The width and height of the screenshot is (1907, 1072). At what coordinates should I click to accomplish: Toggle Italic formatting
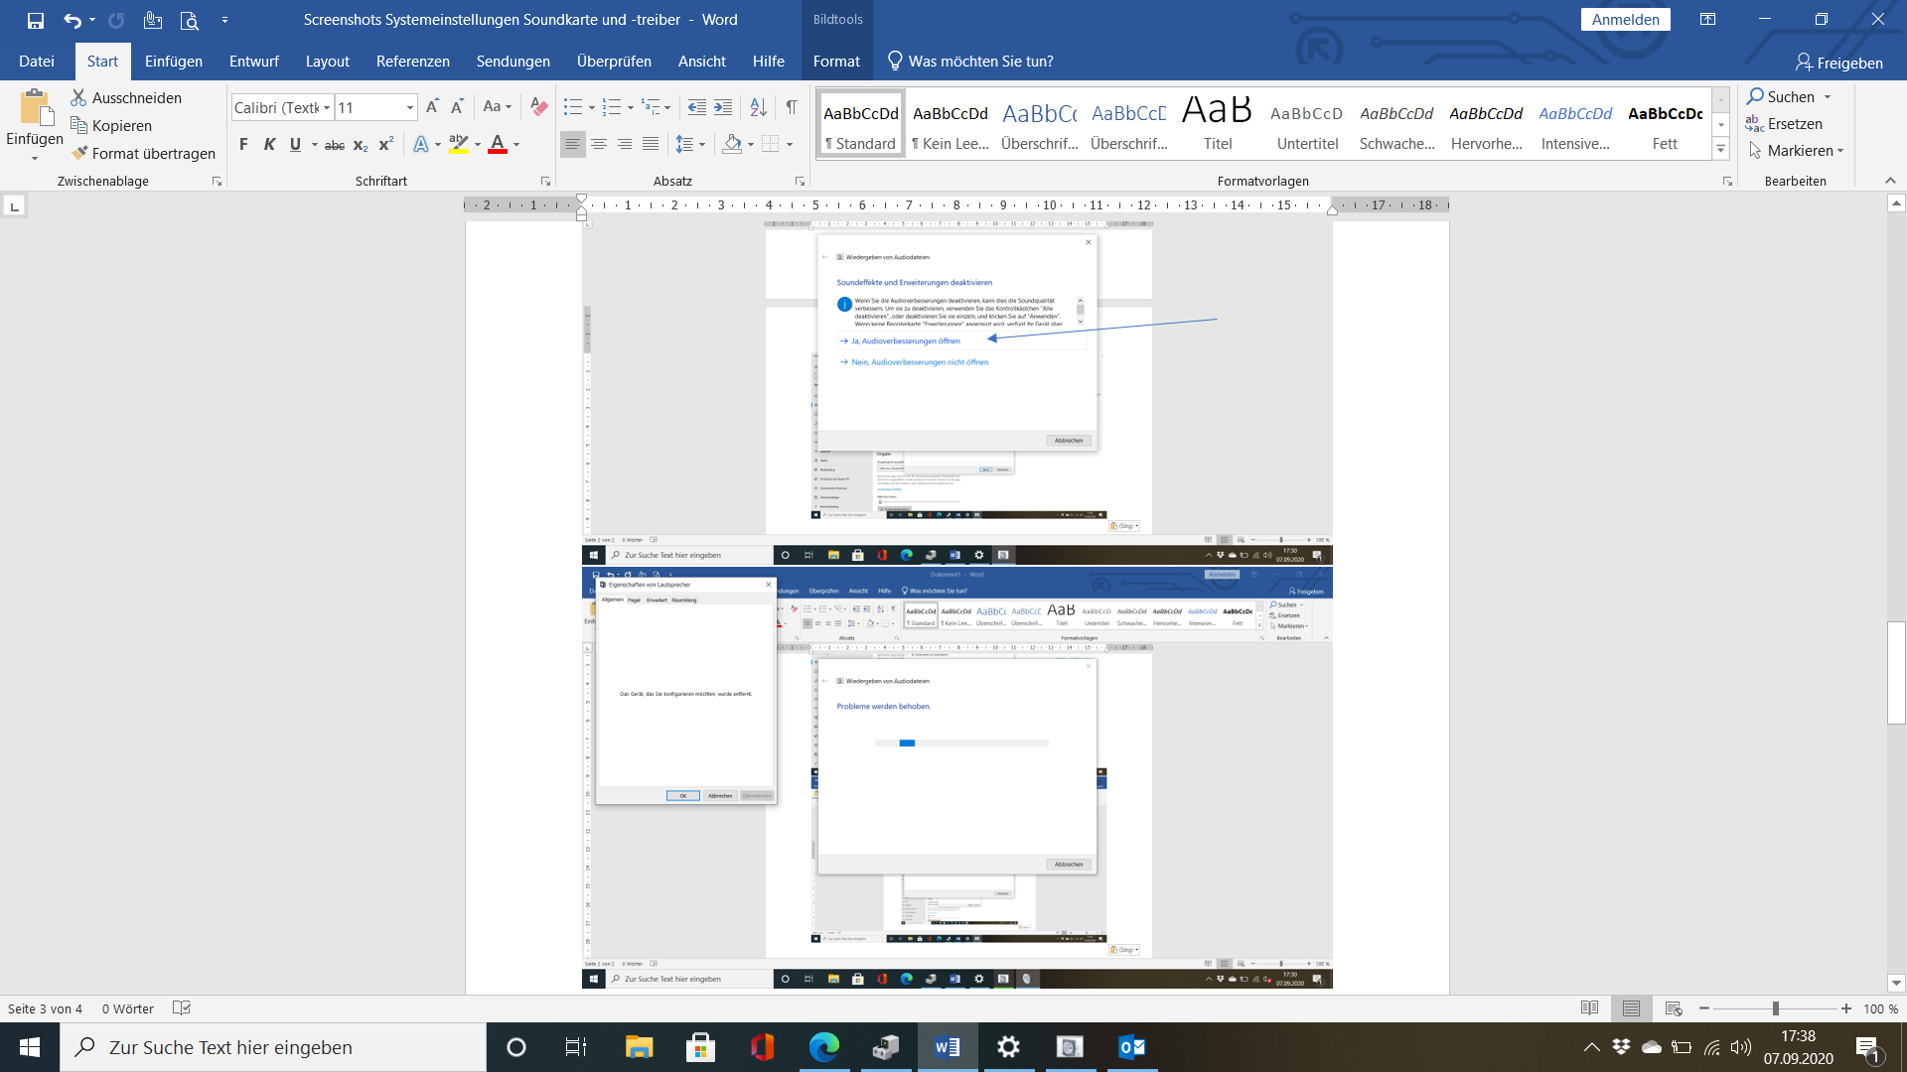point(269,144)
